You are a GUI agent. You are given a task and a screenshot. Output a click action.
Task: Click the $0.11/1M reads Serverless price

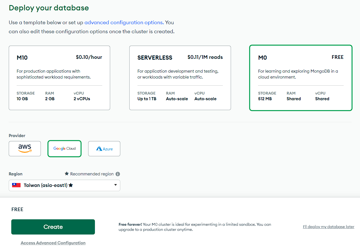coord(205,57)
